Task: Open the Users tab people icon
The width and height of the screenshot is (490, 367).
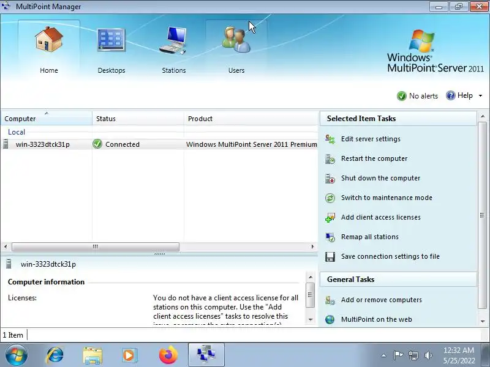Action: 236,39
